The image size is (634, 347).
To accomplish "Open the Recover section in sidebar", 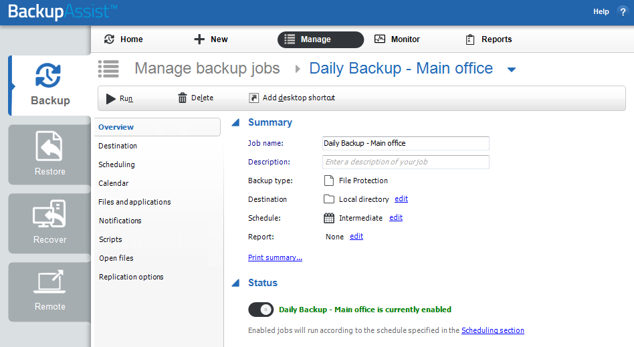I will [x=49, y=223].
